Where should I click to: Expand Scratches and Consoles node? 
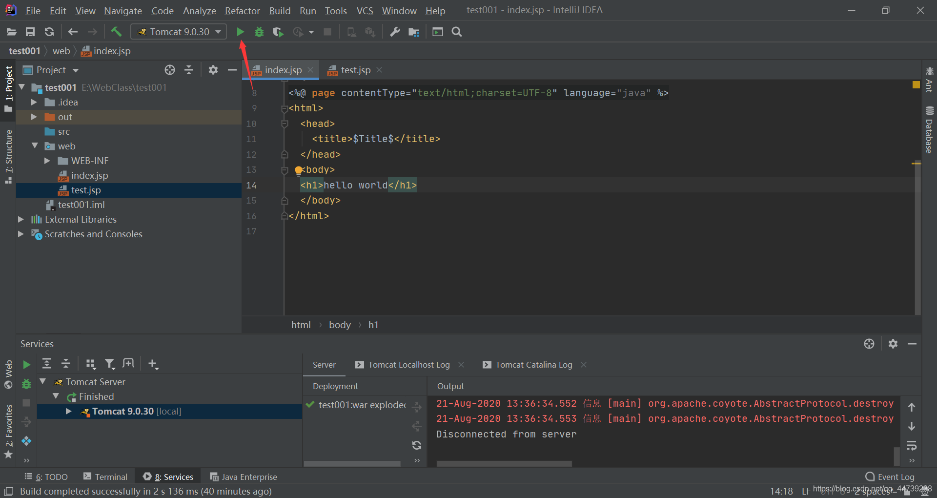21,234
